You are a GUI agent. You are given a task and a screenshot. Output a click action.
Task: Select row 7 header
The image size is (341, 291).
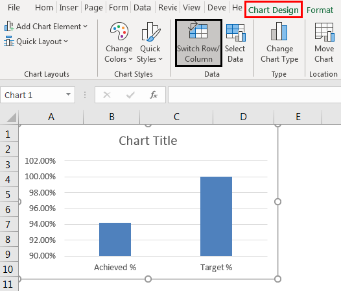click(9, 224)
